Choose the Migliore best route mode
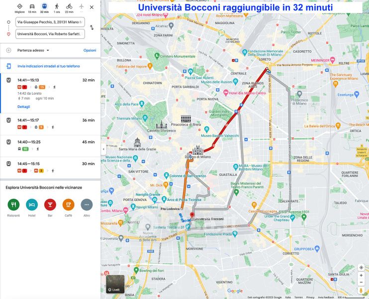The image size is (369, 299). click(19, 6)
